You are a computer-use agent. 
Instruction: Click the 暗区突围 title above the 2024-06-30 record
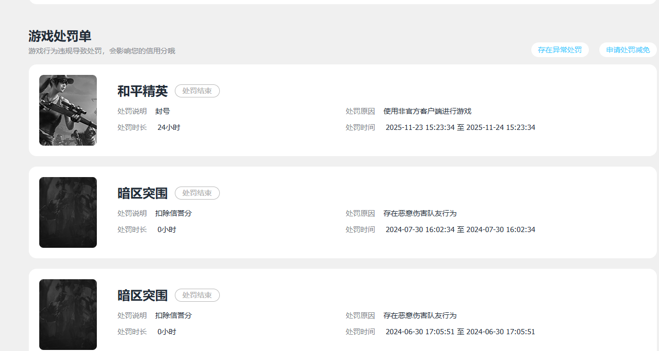coord(142,295)
